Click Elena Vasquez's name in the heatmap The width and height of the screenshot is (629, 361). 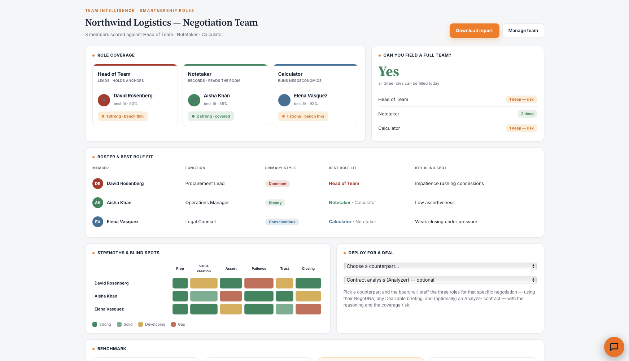click(109, 309)
